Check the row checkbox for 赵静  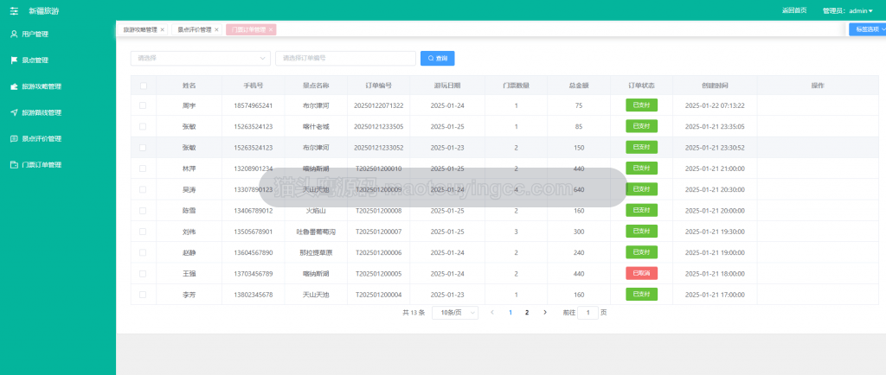pos(143,252)
